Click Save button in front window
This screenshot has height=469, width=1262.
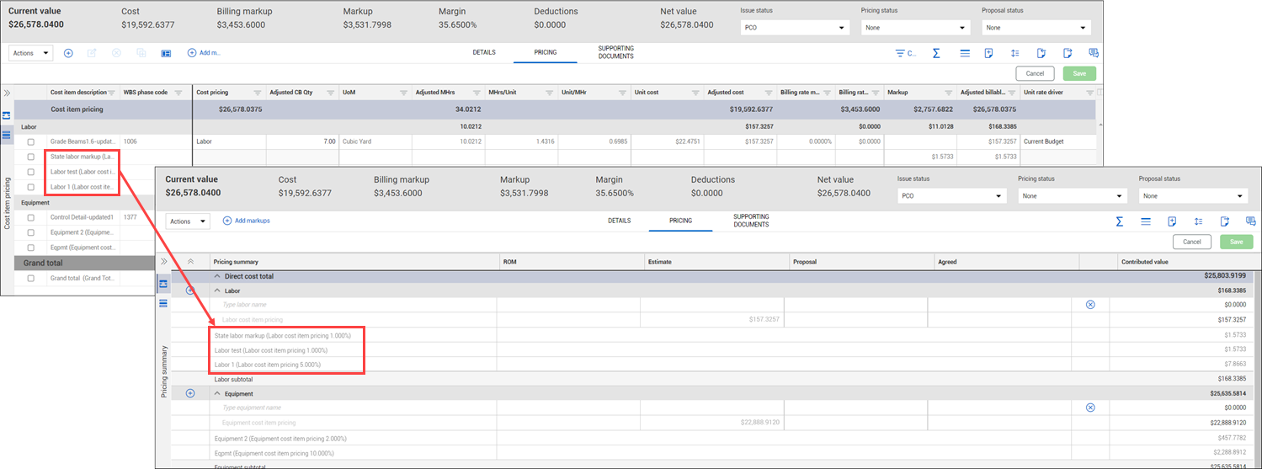(1237, 242)
